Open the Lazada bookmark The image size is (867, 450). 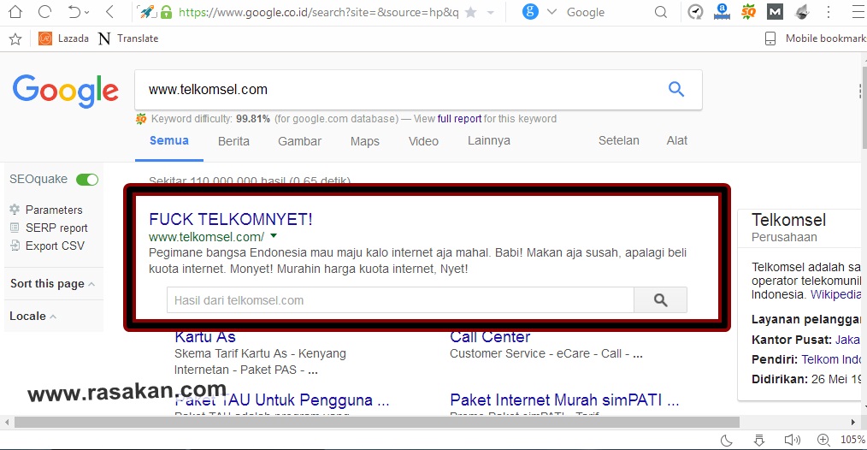(x=63, y=38)
